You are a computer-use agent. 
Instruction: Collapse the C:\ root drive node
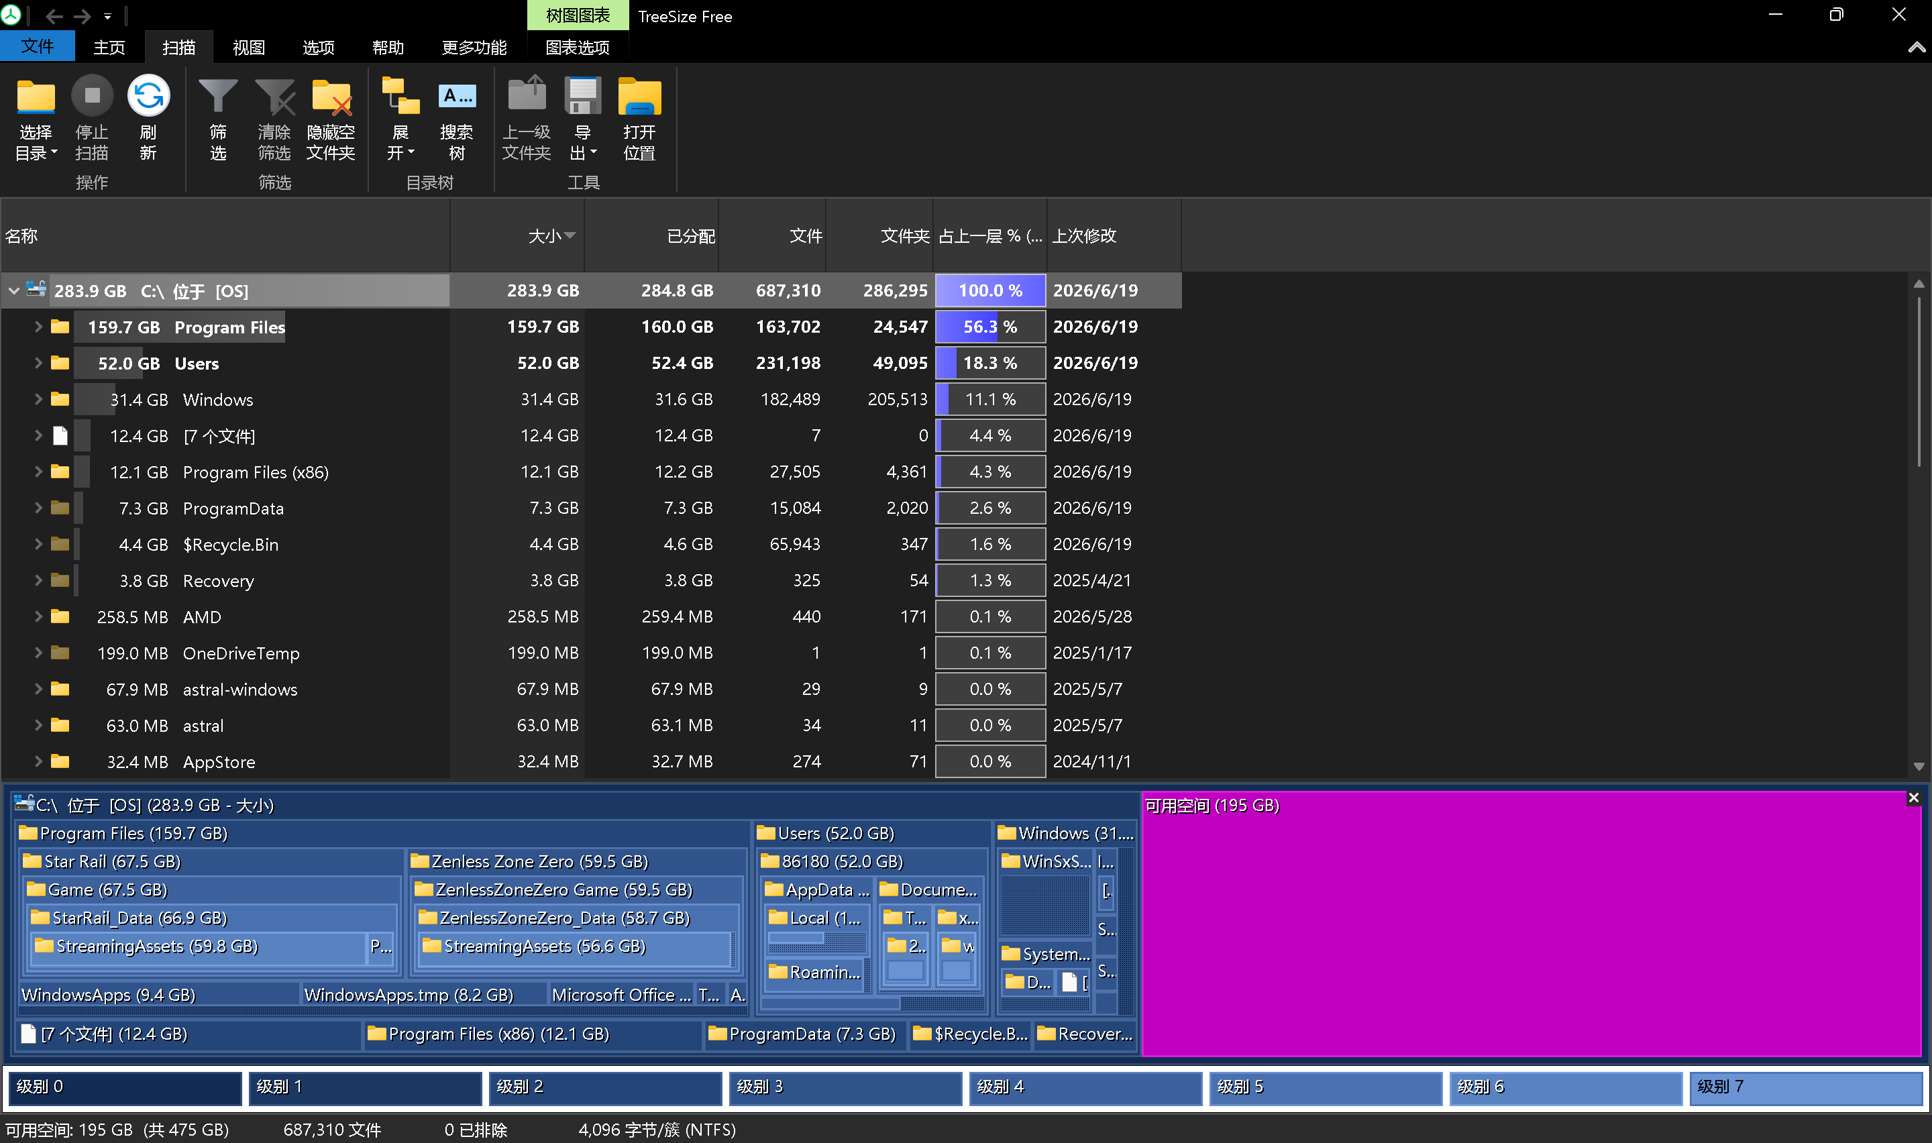[x=14, y=291]
